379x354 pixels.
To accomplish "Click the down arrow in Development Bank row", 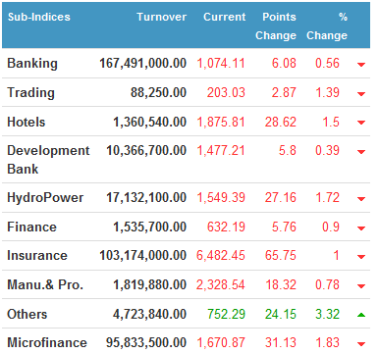I will pyautogui.click(x=361, y=152).
